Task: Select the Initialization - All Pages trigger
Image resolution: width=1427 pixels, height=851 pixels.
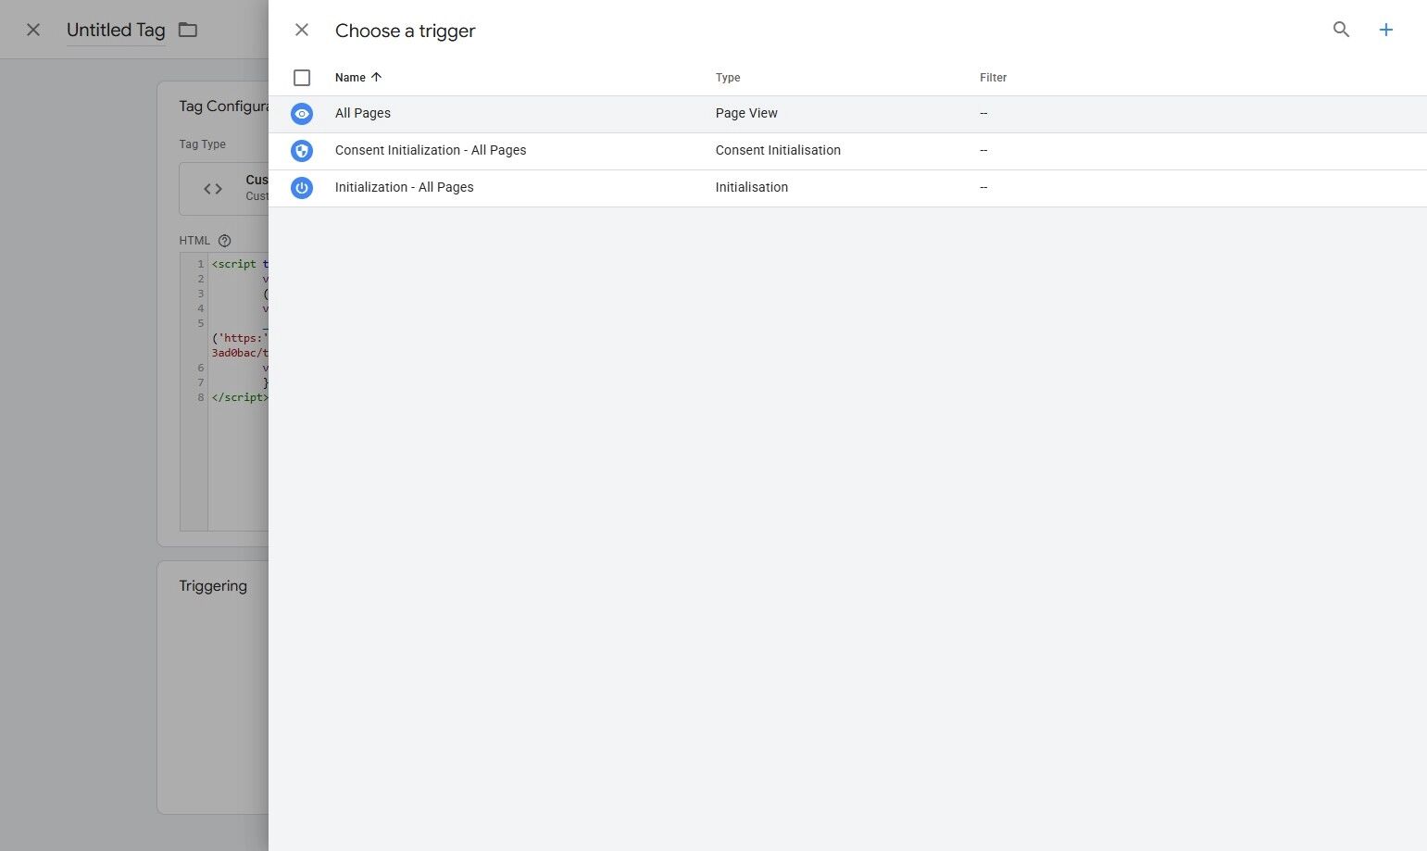Action: [405, 187]
